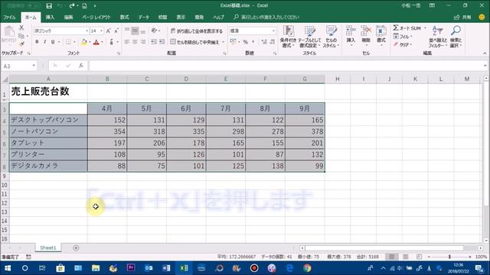Screen dimensions: 490x275
Task: Insert cells using the Insert button
Action: pyautogui.click(x=351, y=36)
